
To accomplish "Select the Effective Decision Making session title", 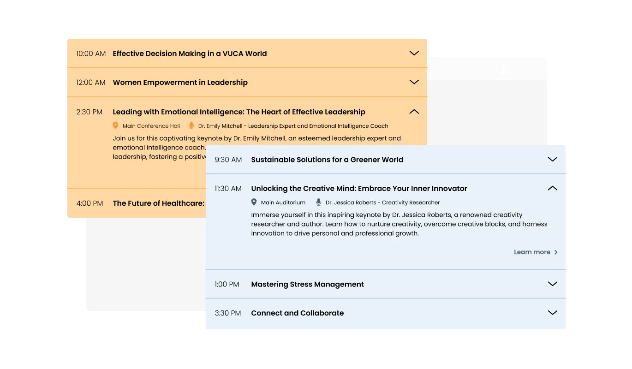I will pos(190,54).
